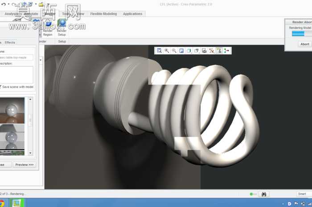Open the Smart selection filter dropdown
Screen dimensions: 312x207
tap(304, 194)
